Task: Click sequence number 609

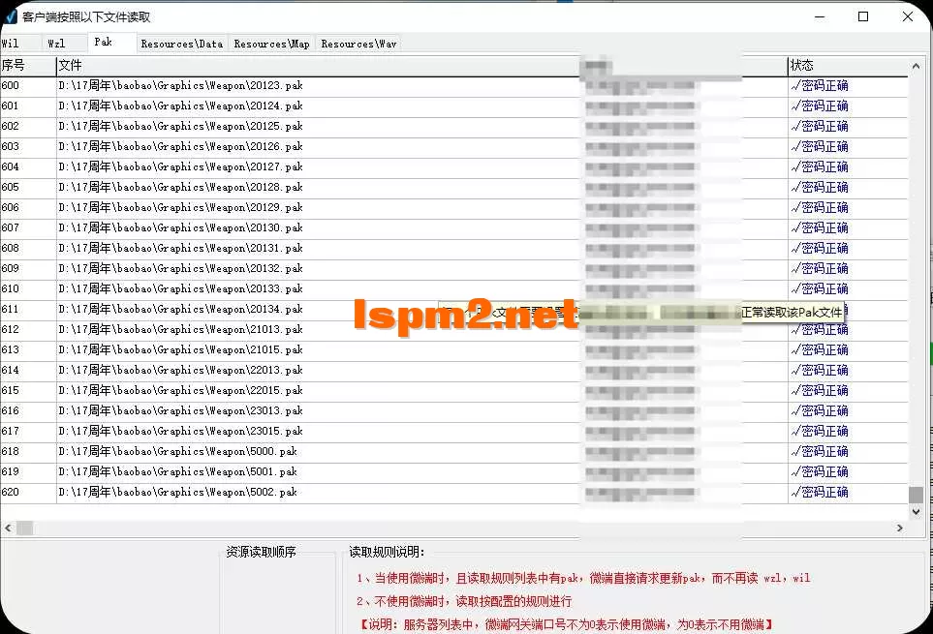Action: click(10, 268)
